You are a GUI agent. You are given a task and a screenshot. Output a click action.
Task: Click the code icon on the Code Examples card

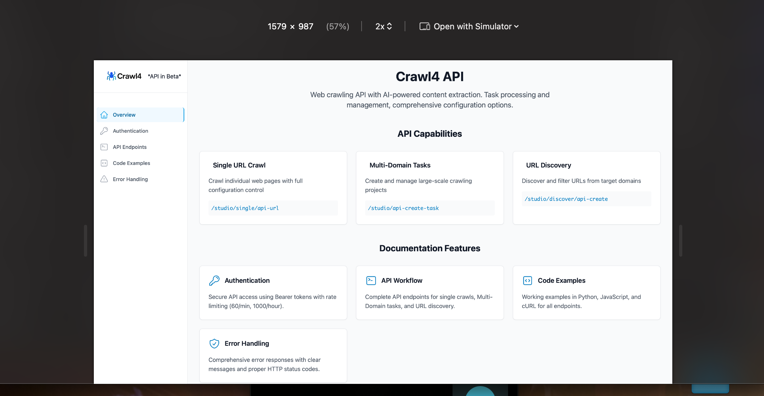(x=528, y=281)
